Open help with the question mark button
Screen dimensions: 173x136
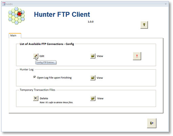[x=144, y=25]
